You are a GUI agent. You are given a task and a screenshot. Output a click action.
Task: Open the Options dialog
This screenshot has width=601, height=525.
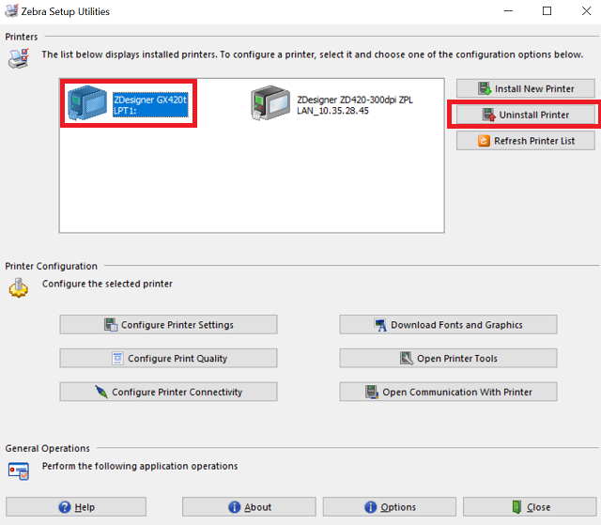point(390,507)
